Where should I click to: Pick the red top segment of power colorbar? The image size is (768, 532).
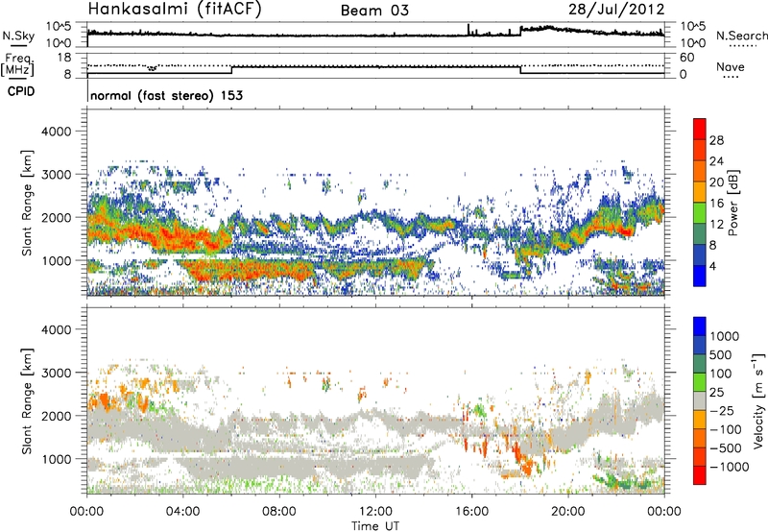pos(700,129)
